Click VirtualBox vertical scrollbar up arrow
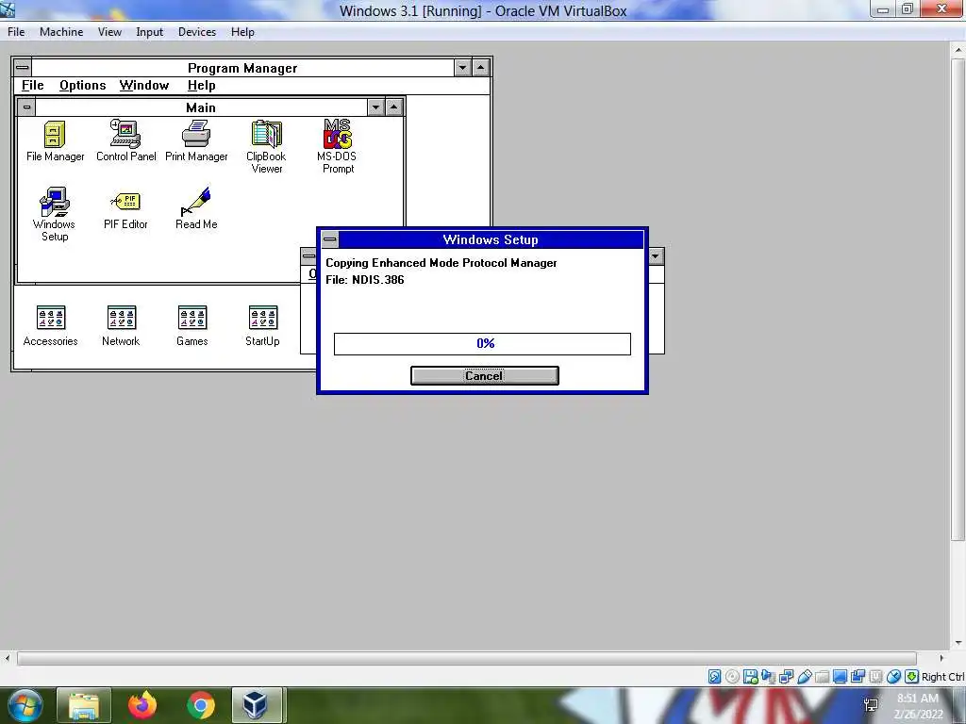The width and height of the screenshot is (966, 724). pos(958,49)
